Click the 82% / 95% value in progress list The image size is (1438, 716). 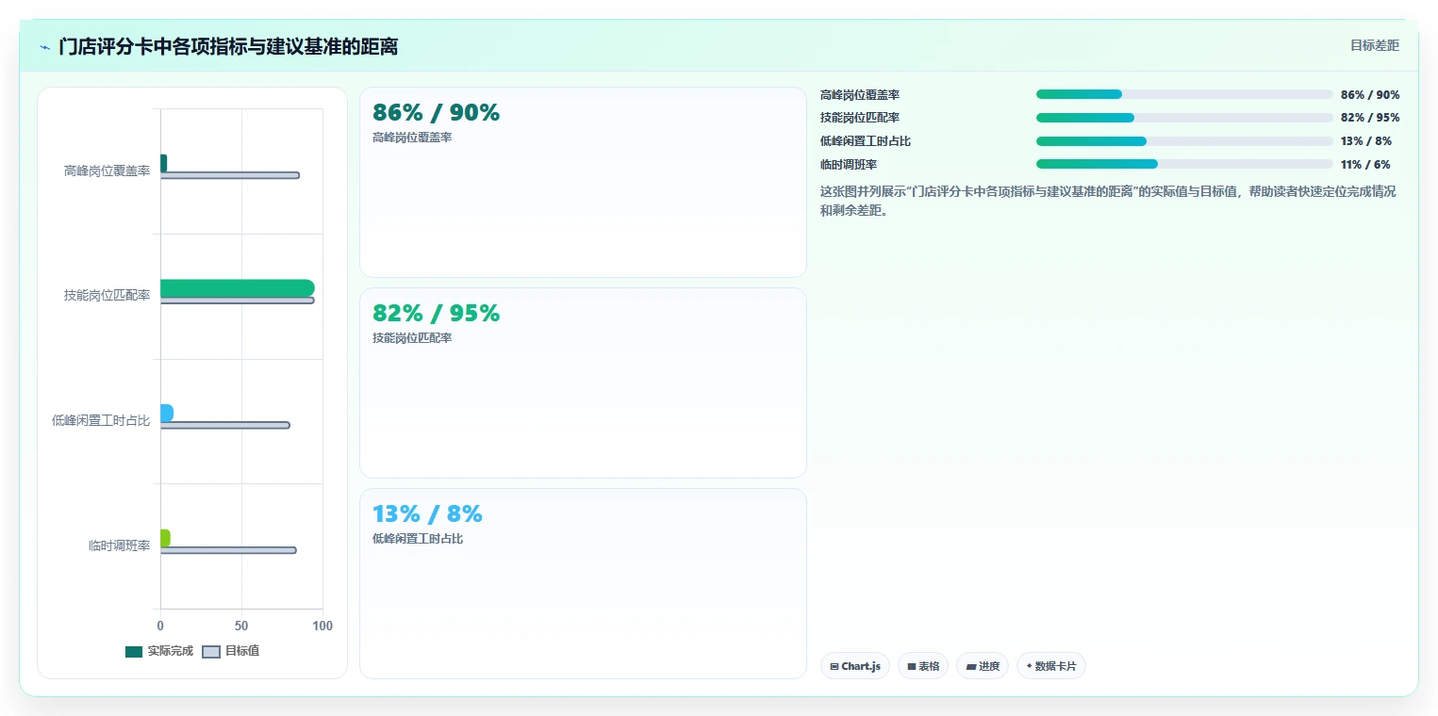(x=1370, y=118)
